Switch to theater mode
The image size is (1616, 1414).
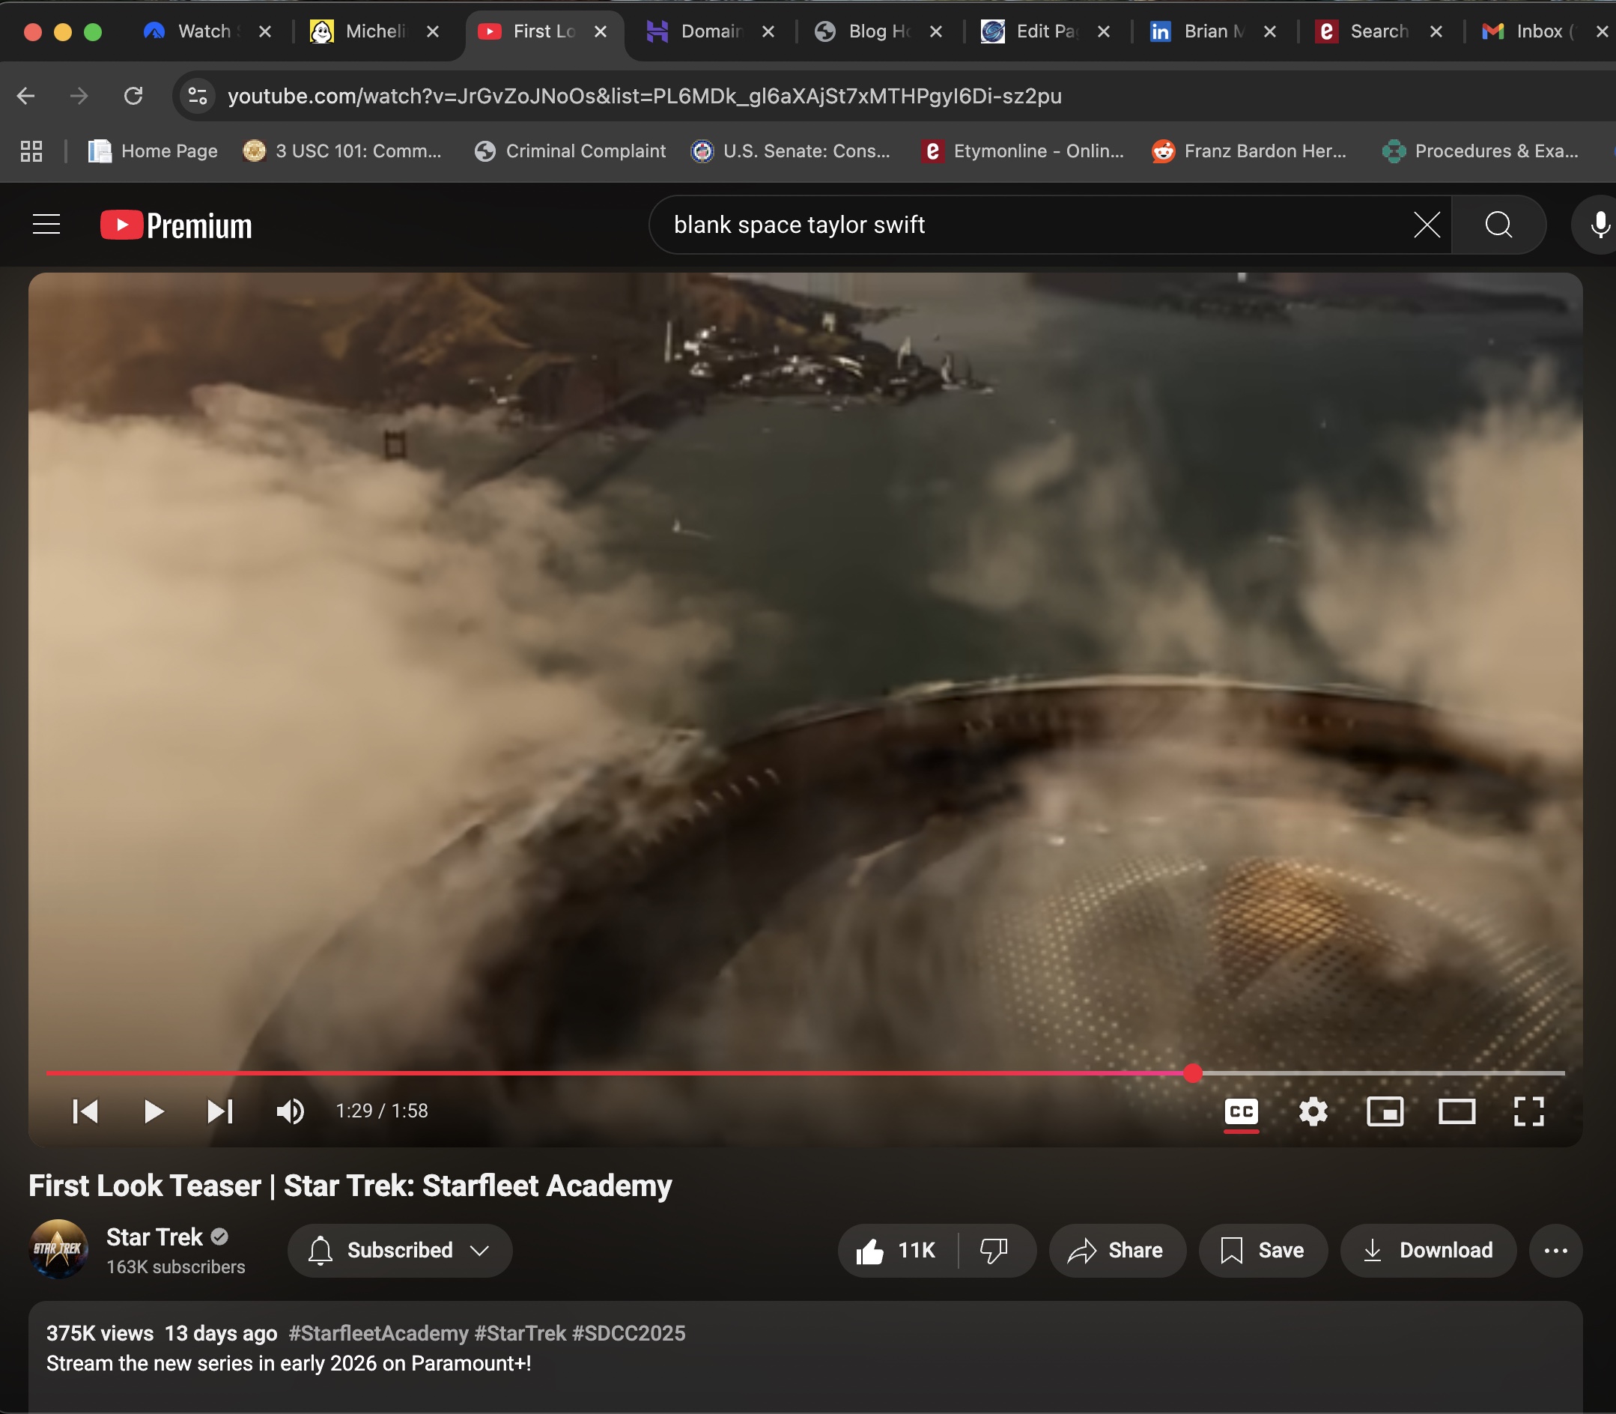[1456, 1111]
